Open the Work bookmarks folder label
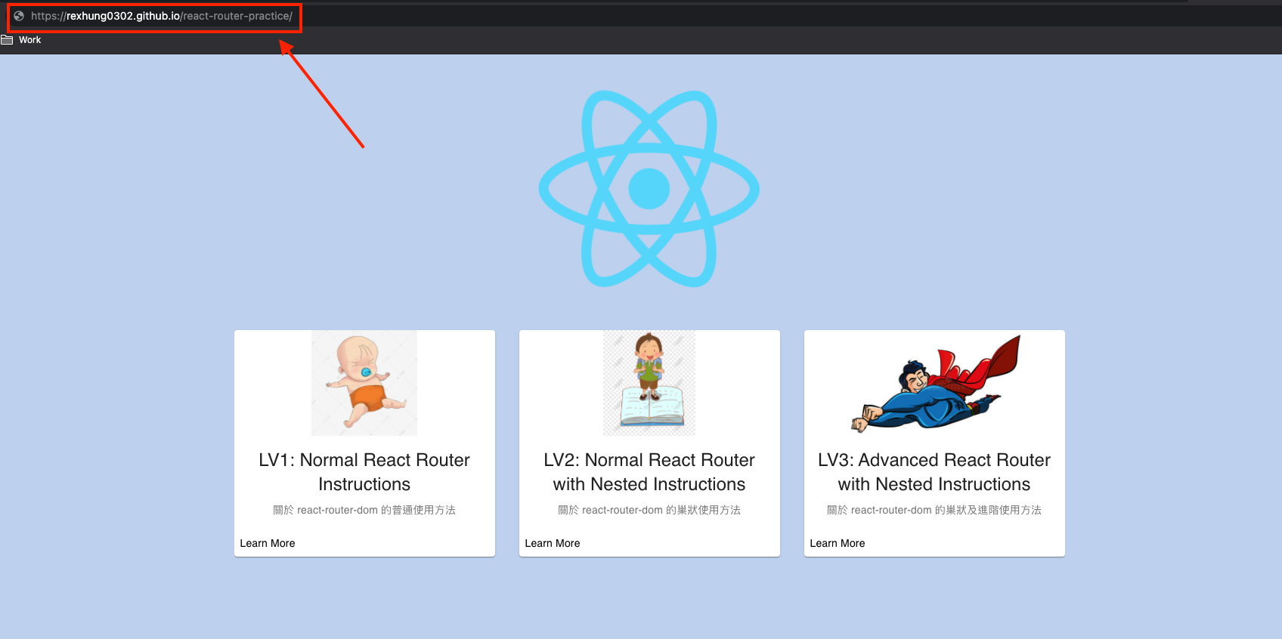 (x=30, y=40)
